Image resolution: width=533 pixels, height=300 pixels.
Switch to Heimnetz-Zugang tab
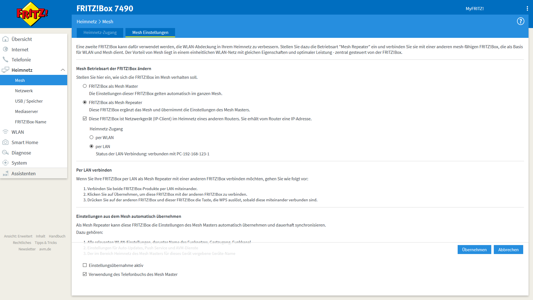coord(100,33)
